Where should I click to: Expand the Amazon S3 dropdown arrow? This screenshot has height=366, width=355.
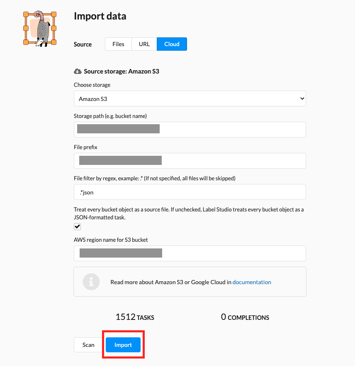point(302,98)
